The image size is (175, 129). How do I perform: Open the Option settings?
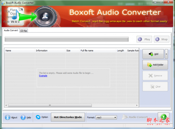click(x=42, y=117)
